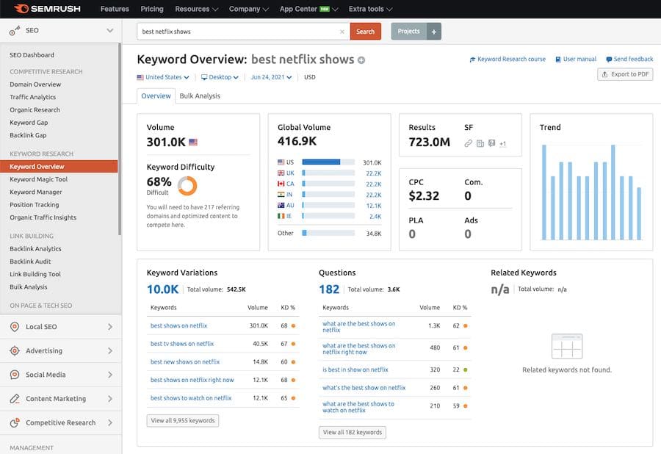Open Position Tracking in sidebar

34,205
